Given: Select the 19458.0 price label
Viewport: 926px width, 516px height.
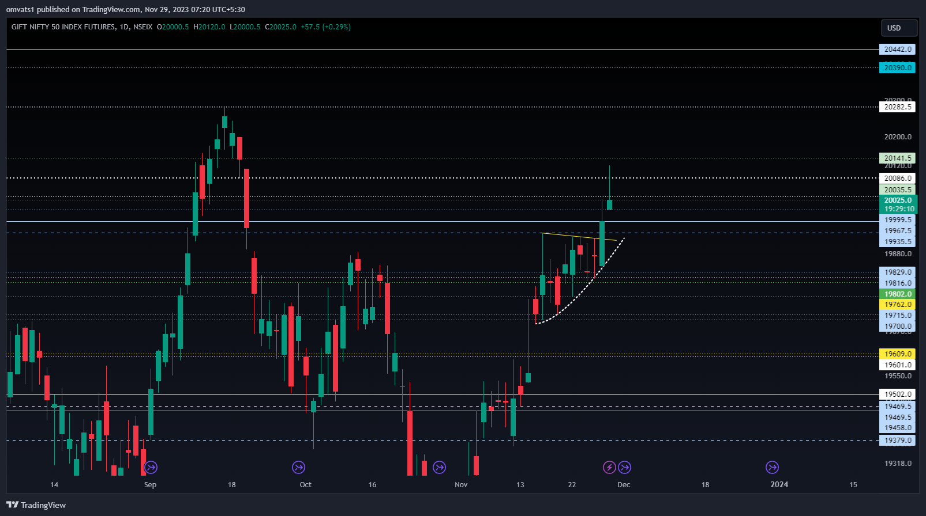Looking at the screenshot, I should (x=897, y=428).
